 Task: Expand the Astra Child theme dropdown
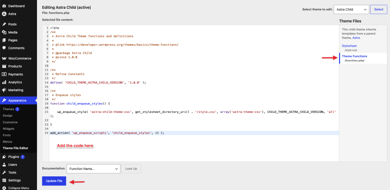click(x=351, y=9)
